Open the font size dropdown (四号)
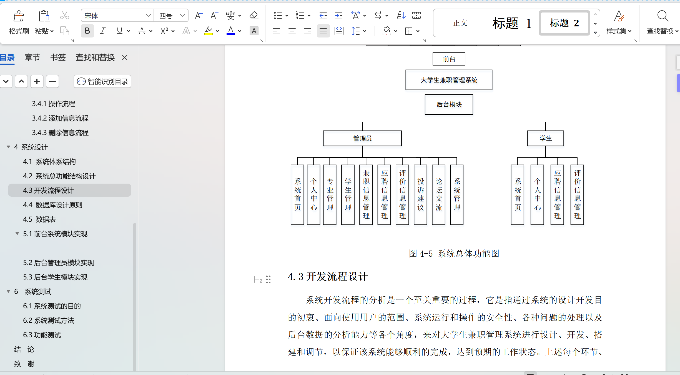680x375 pixels. click(x=182, y=16)
